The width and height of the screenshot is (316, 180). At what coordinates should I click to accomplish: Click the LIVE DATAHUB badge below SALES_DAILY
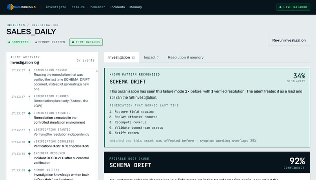tap(86, 42)
